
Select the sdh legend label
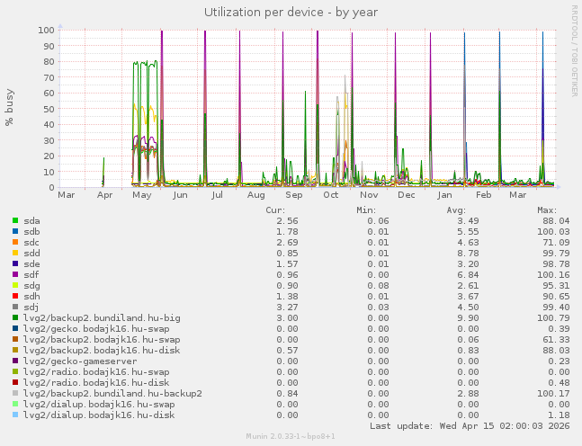(x=31, y=297)
